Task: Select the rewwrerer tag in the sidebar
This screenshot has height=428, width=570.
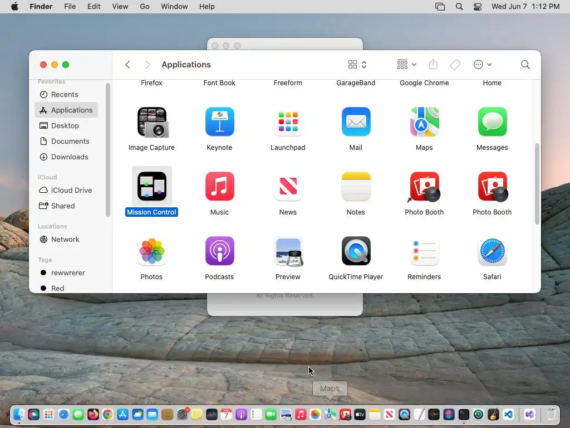Action: 66,273
